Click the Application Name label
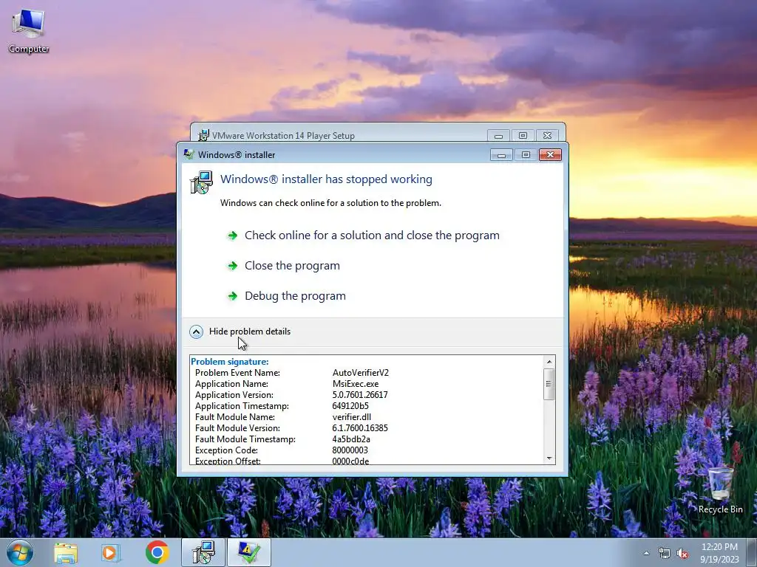The width and height of the screenshot is (757, 567). [231, 384]
